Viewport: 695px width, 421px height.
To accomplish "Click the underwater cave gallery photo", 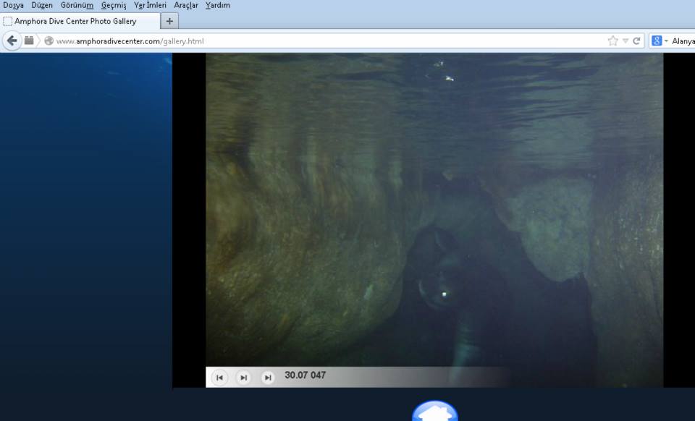I will tap(434, 210).
